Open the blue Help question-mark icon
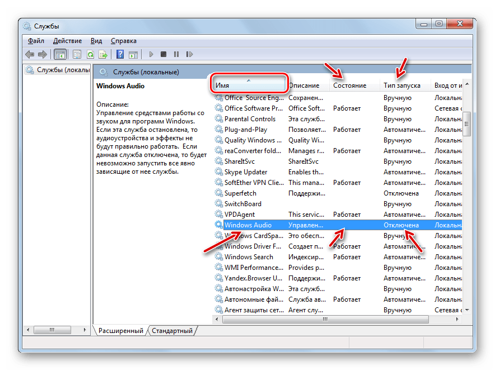The height and width of the screenshot is (371, 495). pyautogui.click(x=120, y=54)
